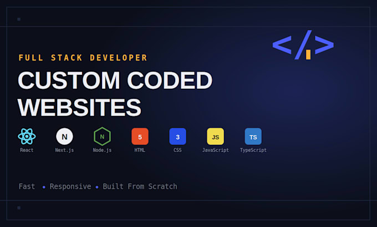
Task: Select the orange HTML 5 badge icon
Action: tap(140, 137)
